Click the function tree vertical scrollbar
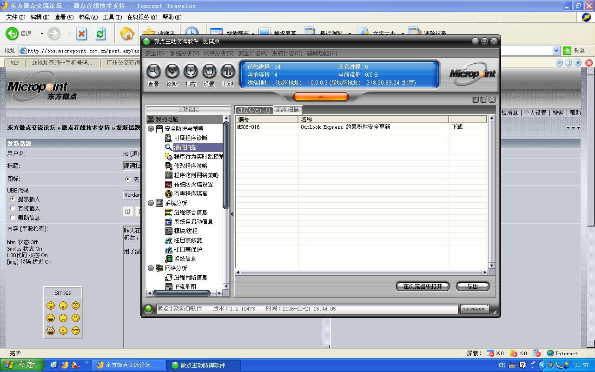 [x=226, y=202]
